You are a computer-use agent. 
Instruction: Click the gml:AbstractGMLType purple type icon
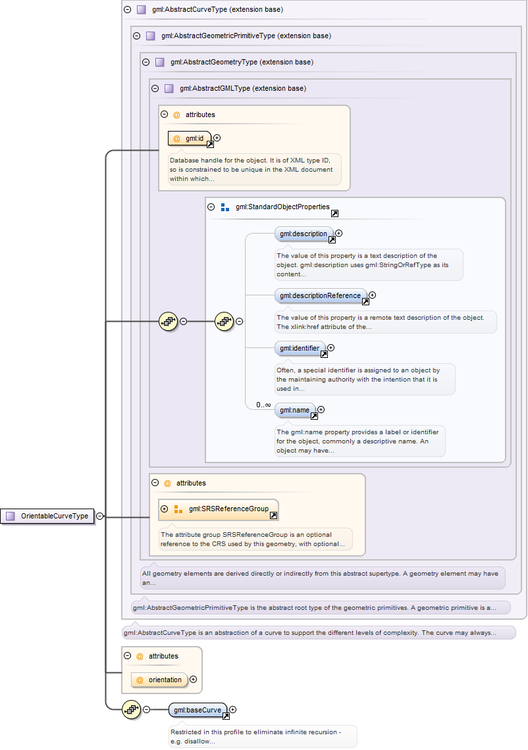(x=169, y=88)
